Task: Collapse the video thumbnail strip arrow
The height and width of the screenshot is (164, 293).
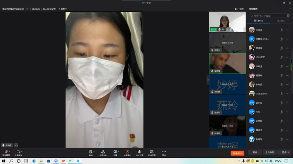Action: 207,80
